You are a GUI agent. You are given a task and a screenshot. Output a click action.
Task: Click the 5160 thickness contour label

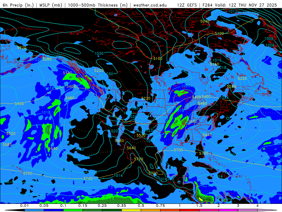(215, 64)
